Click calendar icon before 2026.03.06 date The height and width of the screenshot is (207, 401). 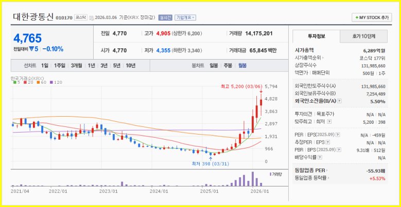tap(92, 18)
